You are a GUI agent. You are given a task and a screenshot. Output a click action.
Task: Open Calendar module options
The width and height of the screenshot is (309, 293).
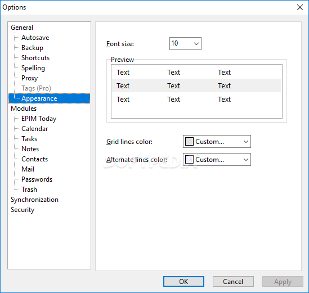(x=34, y=129)
